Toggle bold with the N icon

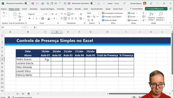[x=29, y=19]
